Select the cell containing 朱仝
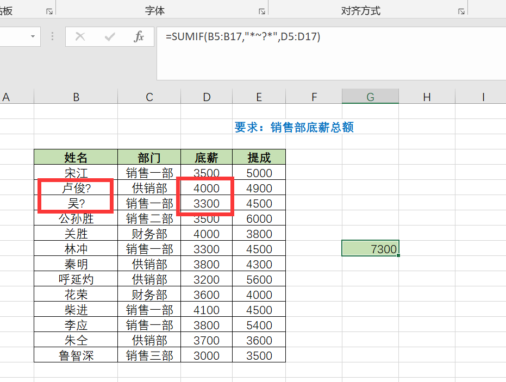The height and width of the screenshot is (382, 506). (76, 340)
